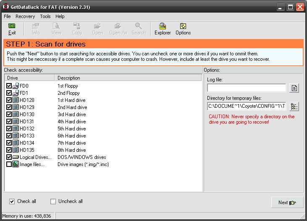Image resolution: width=307 pixels, height=221 pixels.
Task: Open the Help menu
Action: point(60,16)
